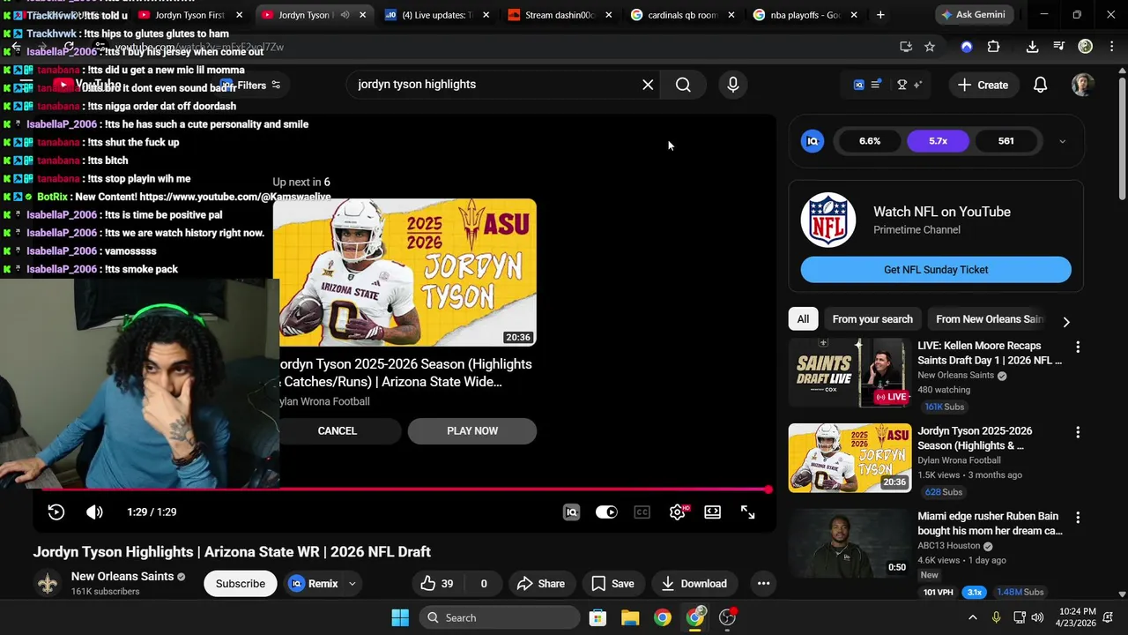Click the vidIQ icon in player controls
This screenshot has height=635, width=1128.
tap(571, 512)
